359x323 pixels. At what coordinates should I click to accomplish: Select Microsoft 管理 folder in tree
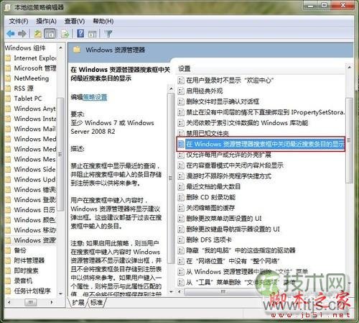click(x=30, y=68)
